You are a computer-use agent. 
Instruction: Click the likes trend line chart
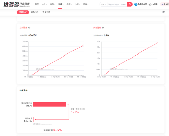pos(56,59)
